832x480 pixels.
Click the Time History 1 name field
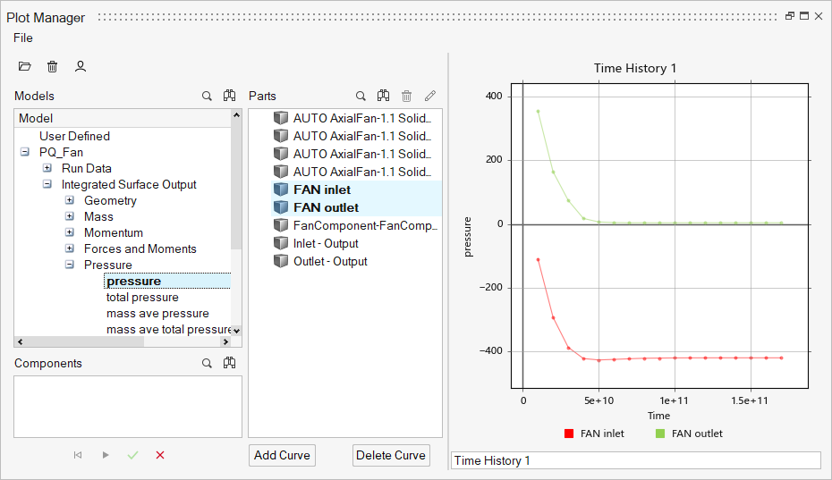point(635,460)
